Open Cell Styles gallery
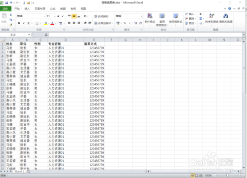Image resolution: width=247 pixels, height=178 pixels. click(x=176, y=18)
